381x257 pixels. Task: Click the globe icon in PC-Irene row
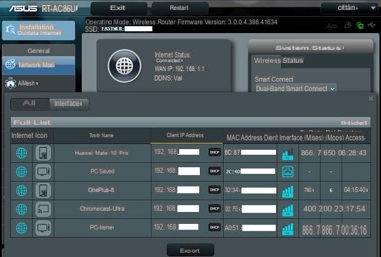(x=21, y=228)
